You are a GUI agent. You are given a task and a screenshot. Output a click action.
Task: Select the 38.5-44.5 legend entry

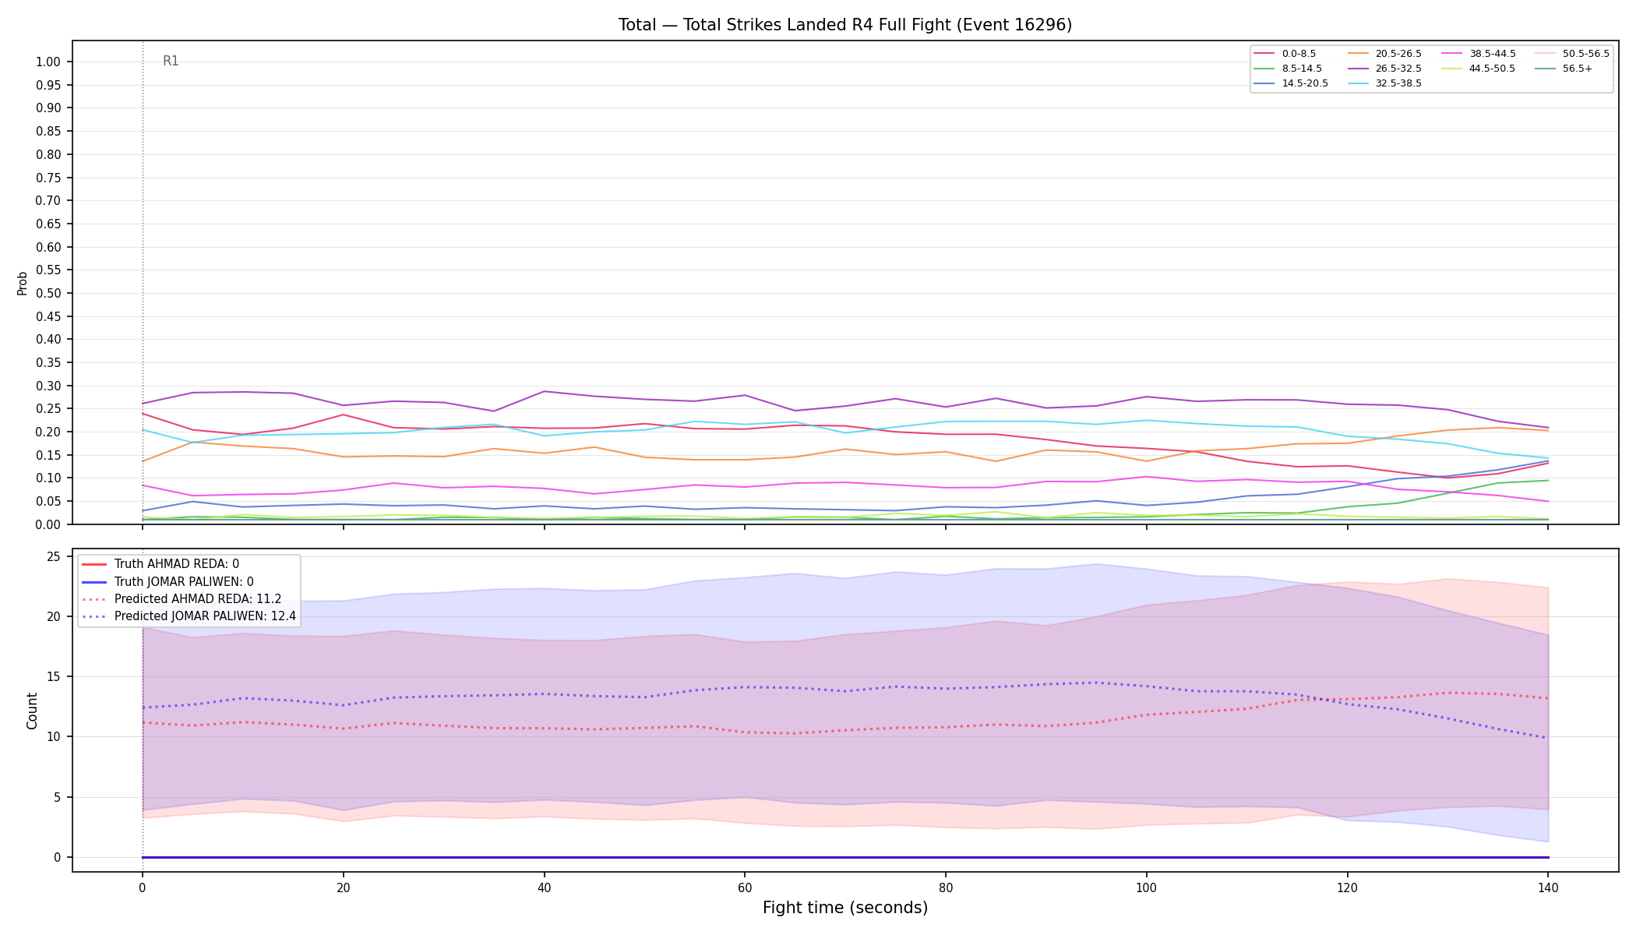1479,54
